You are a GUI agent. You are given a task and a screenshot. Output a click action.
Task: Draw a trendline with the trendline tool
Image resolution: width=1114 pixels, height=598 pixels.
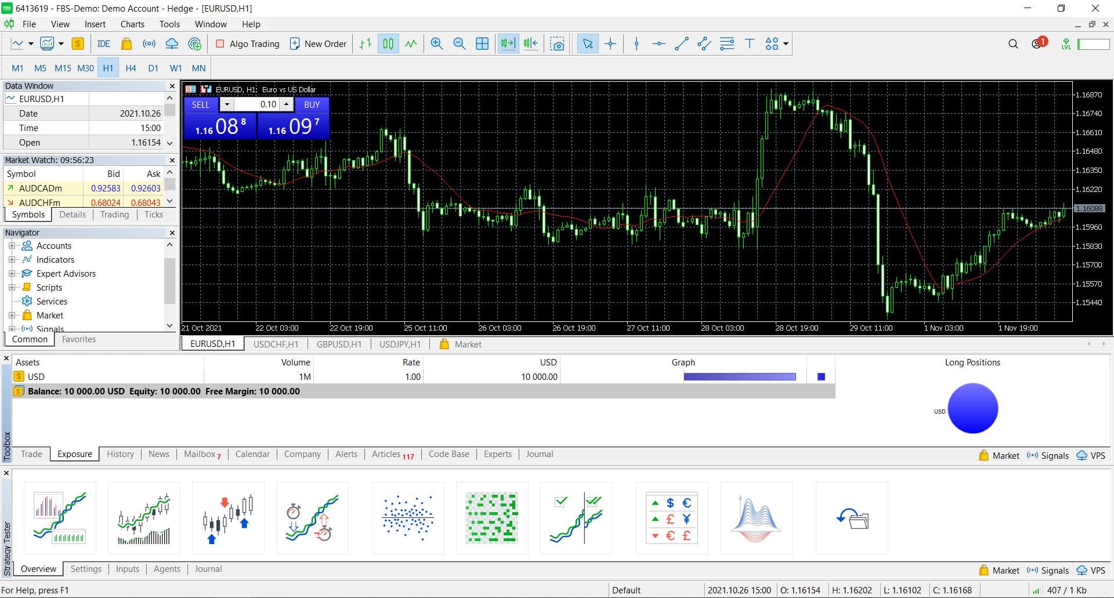(x=682, y=44)
